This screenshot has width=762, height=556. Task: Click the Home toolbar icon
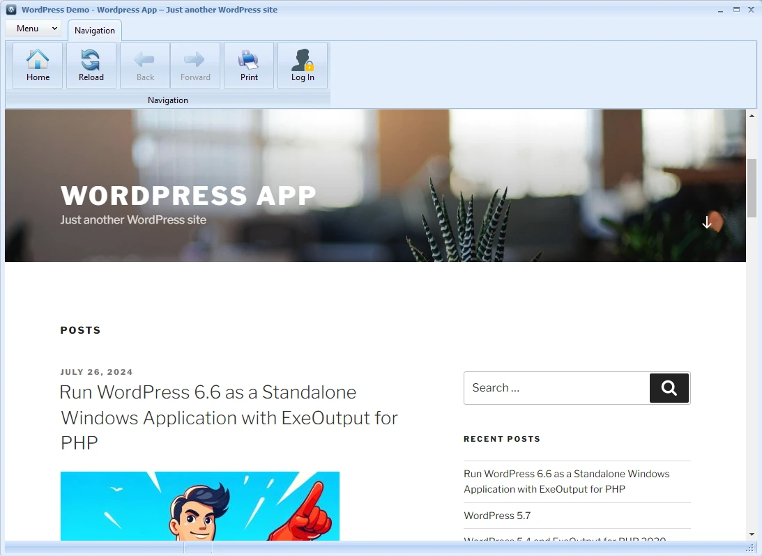37,65
